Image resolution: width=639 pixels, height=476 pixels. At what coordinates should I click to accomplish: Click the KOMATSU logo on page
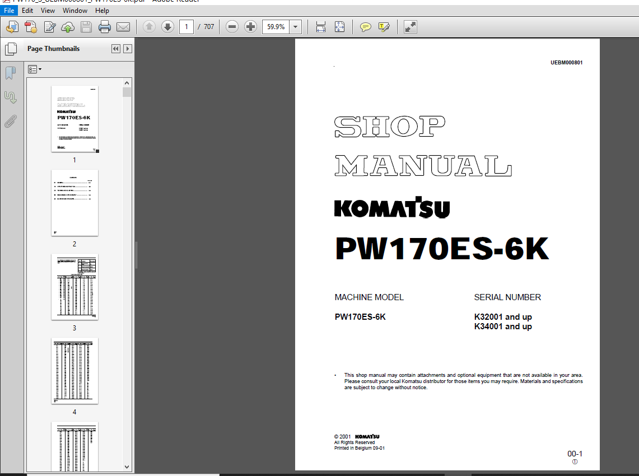[392, 207]
